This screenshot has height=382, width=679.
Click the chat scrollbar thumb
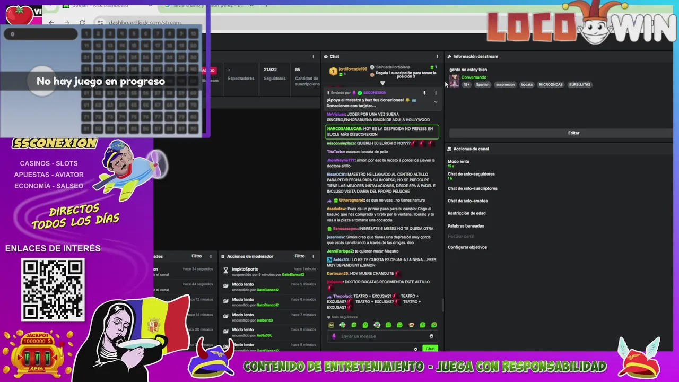pos(443,305)
